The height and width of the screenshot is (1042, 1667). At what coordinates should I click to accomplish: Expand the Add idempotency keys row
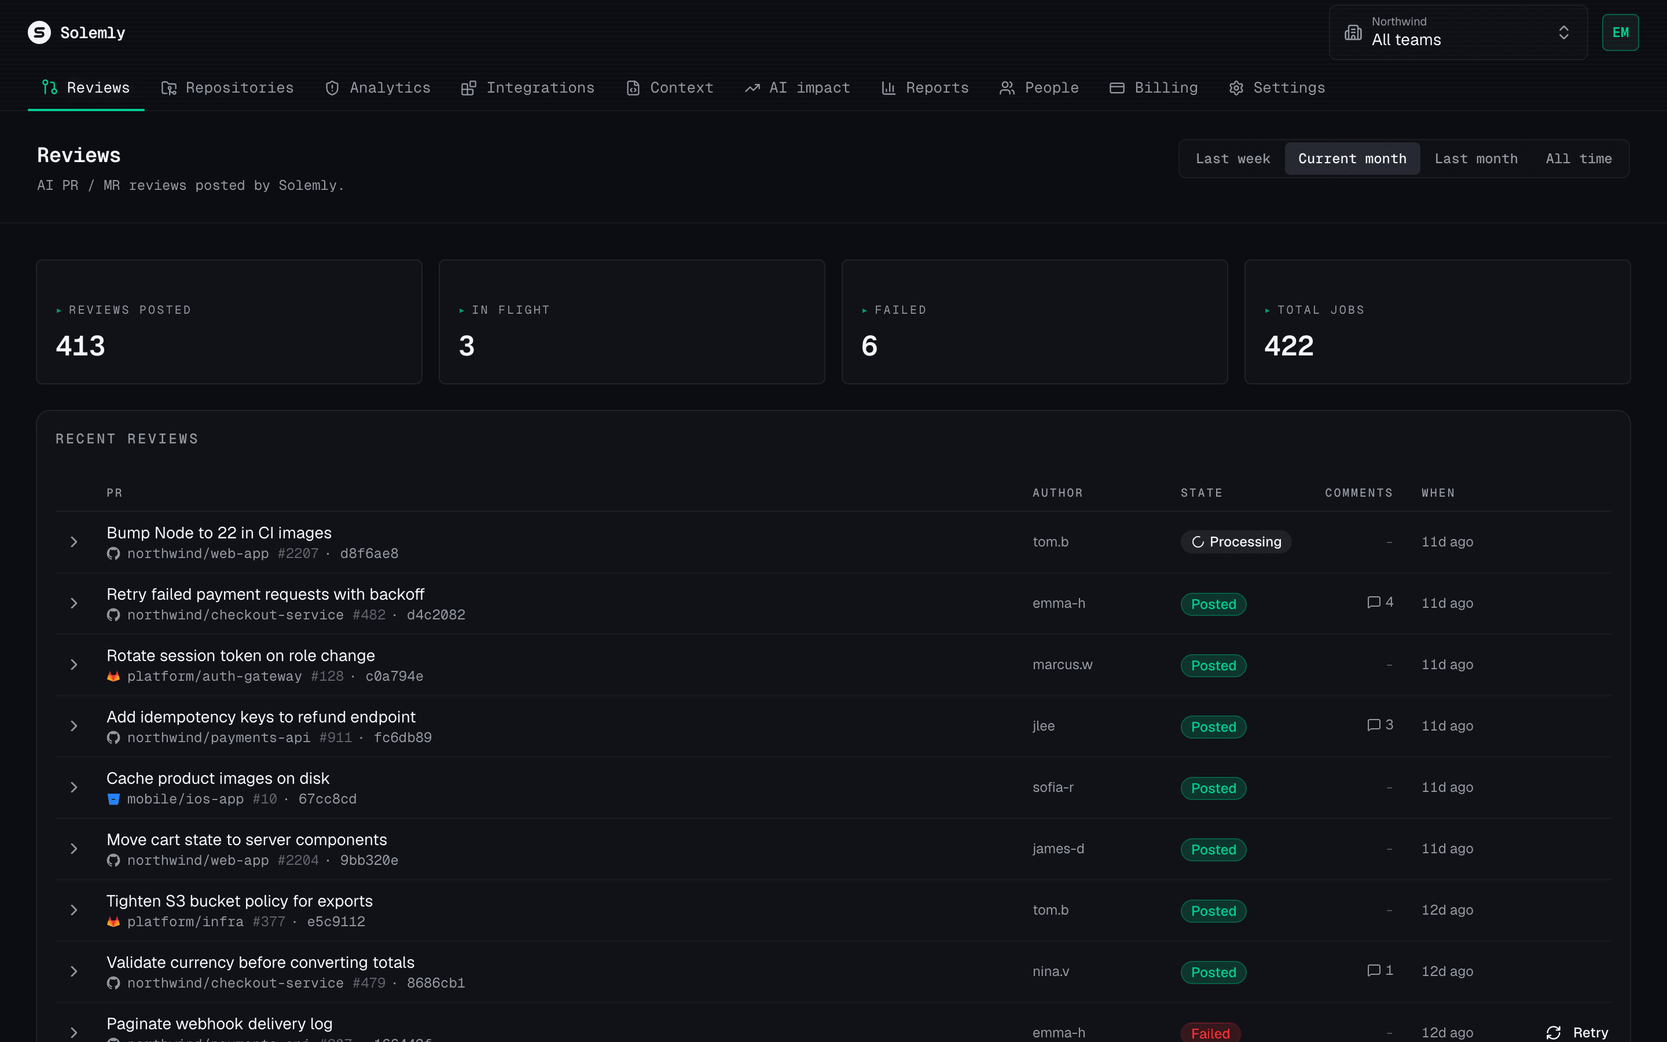pos(74,726)
